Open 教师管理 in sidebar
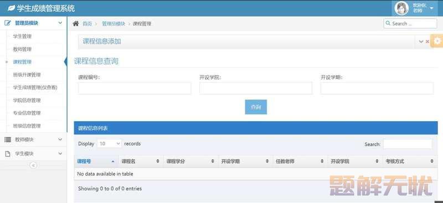The image size is (443, 203). [x=22, y=49]
